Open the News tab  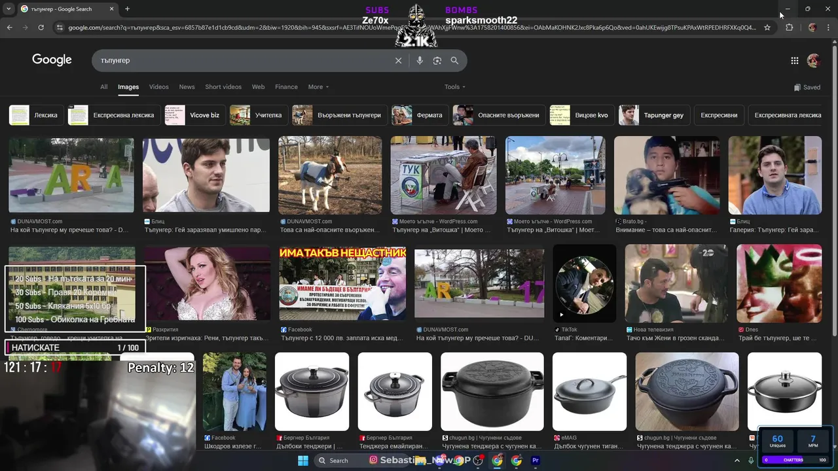pos(187,87)
